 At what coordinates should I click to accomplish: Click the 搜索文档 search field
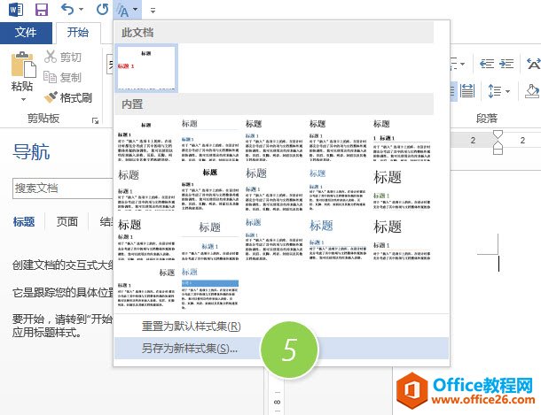click(63, 188)
